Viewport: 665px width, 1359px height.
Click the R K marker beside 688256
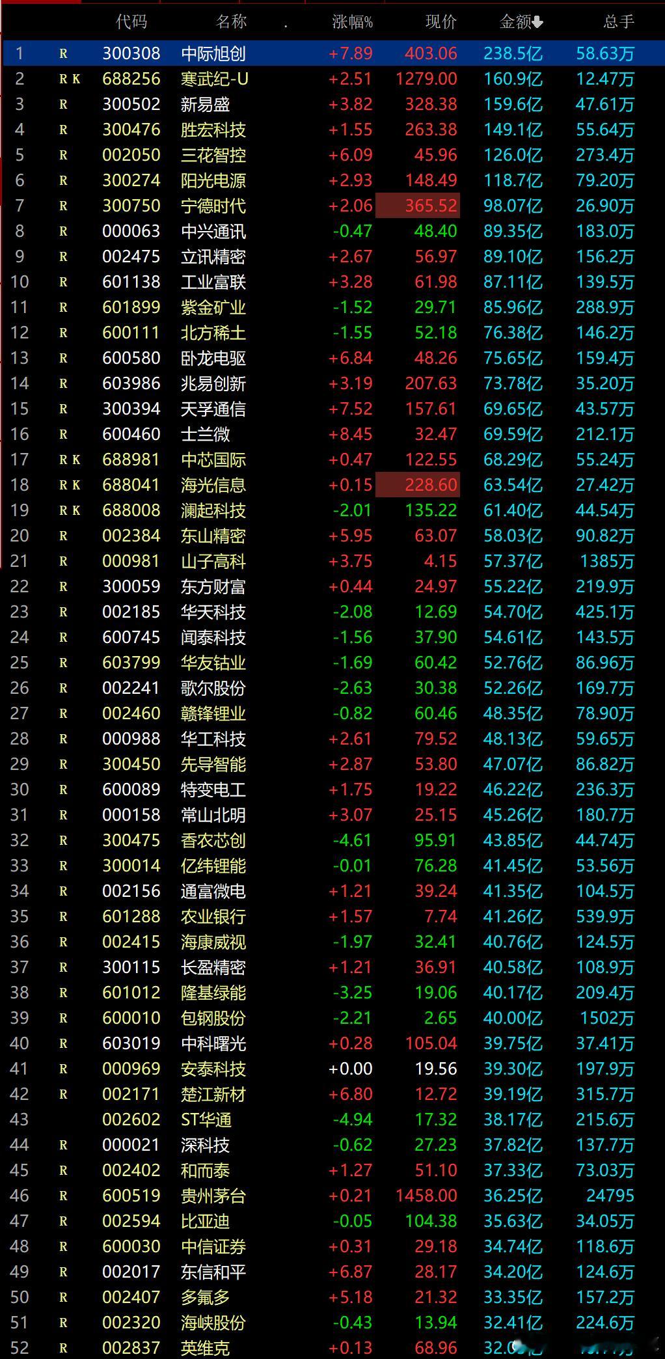[x=70, y=79]
